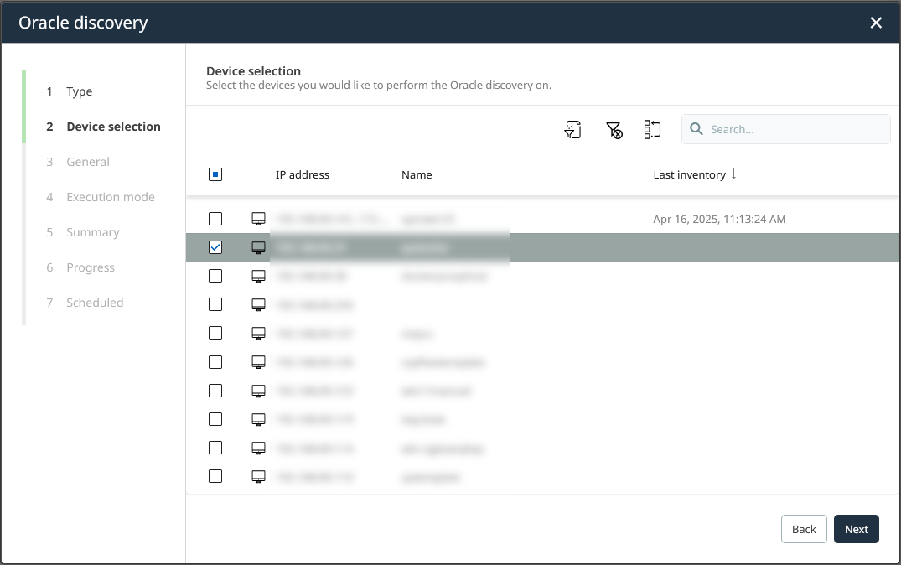
Task: Check the checkbox for the first device row
Action: [215, 218]
